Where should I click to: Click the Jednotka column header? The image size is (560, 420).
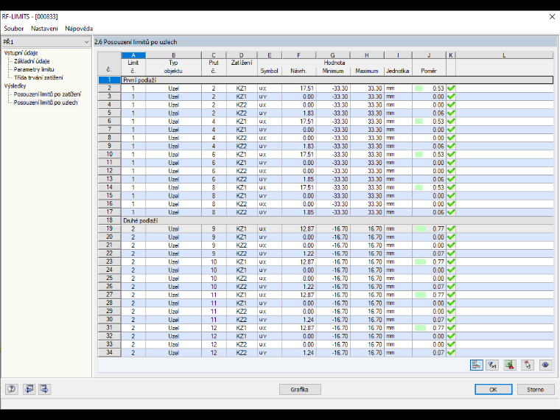[x=397, y=71]
